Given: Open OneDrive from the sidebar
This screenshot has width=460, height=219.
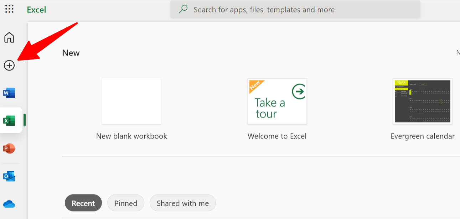Looking at the screenshot, I should click(9, 204).
